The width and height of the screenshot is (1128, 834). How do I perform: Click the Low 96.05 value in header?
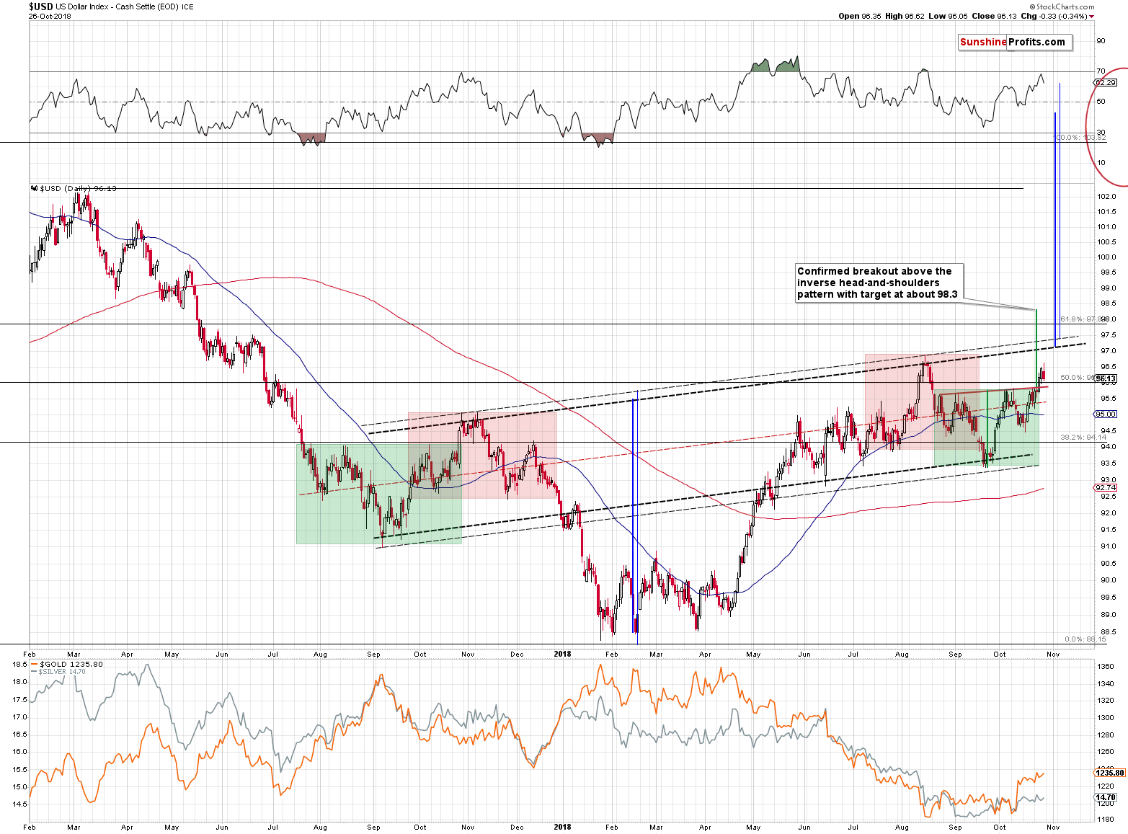[946, 16]
